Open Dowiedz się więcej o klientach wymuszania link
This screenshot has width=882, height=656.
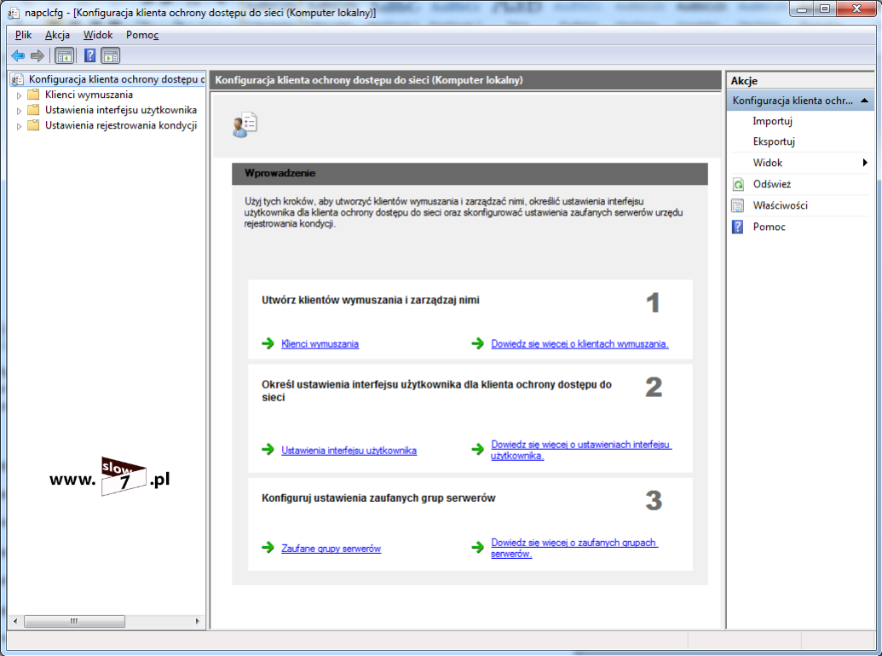tap(580, 343)
